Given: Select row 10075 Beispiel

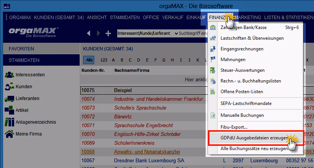Looking at the screenshot, I should click(144, 90).
